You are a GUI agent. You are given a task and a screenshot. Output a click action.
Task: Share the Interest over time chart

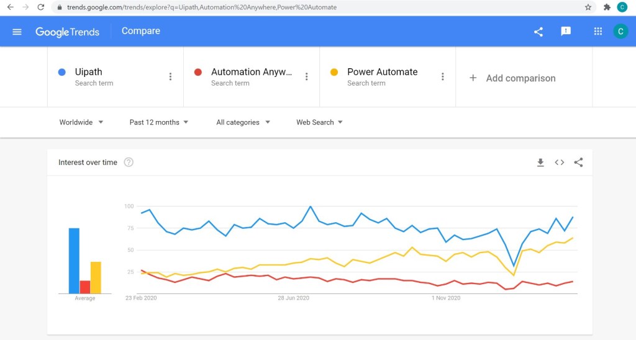pos(579,163)
